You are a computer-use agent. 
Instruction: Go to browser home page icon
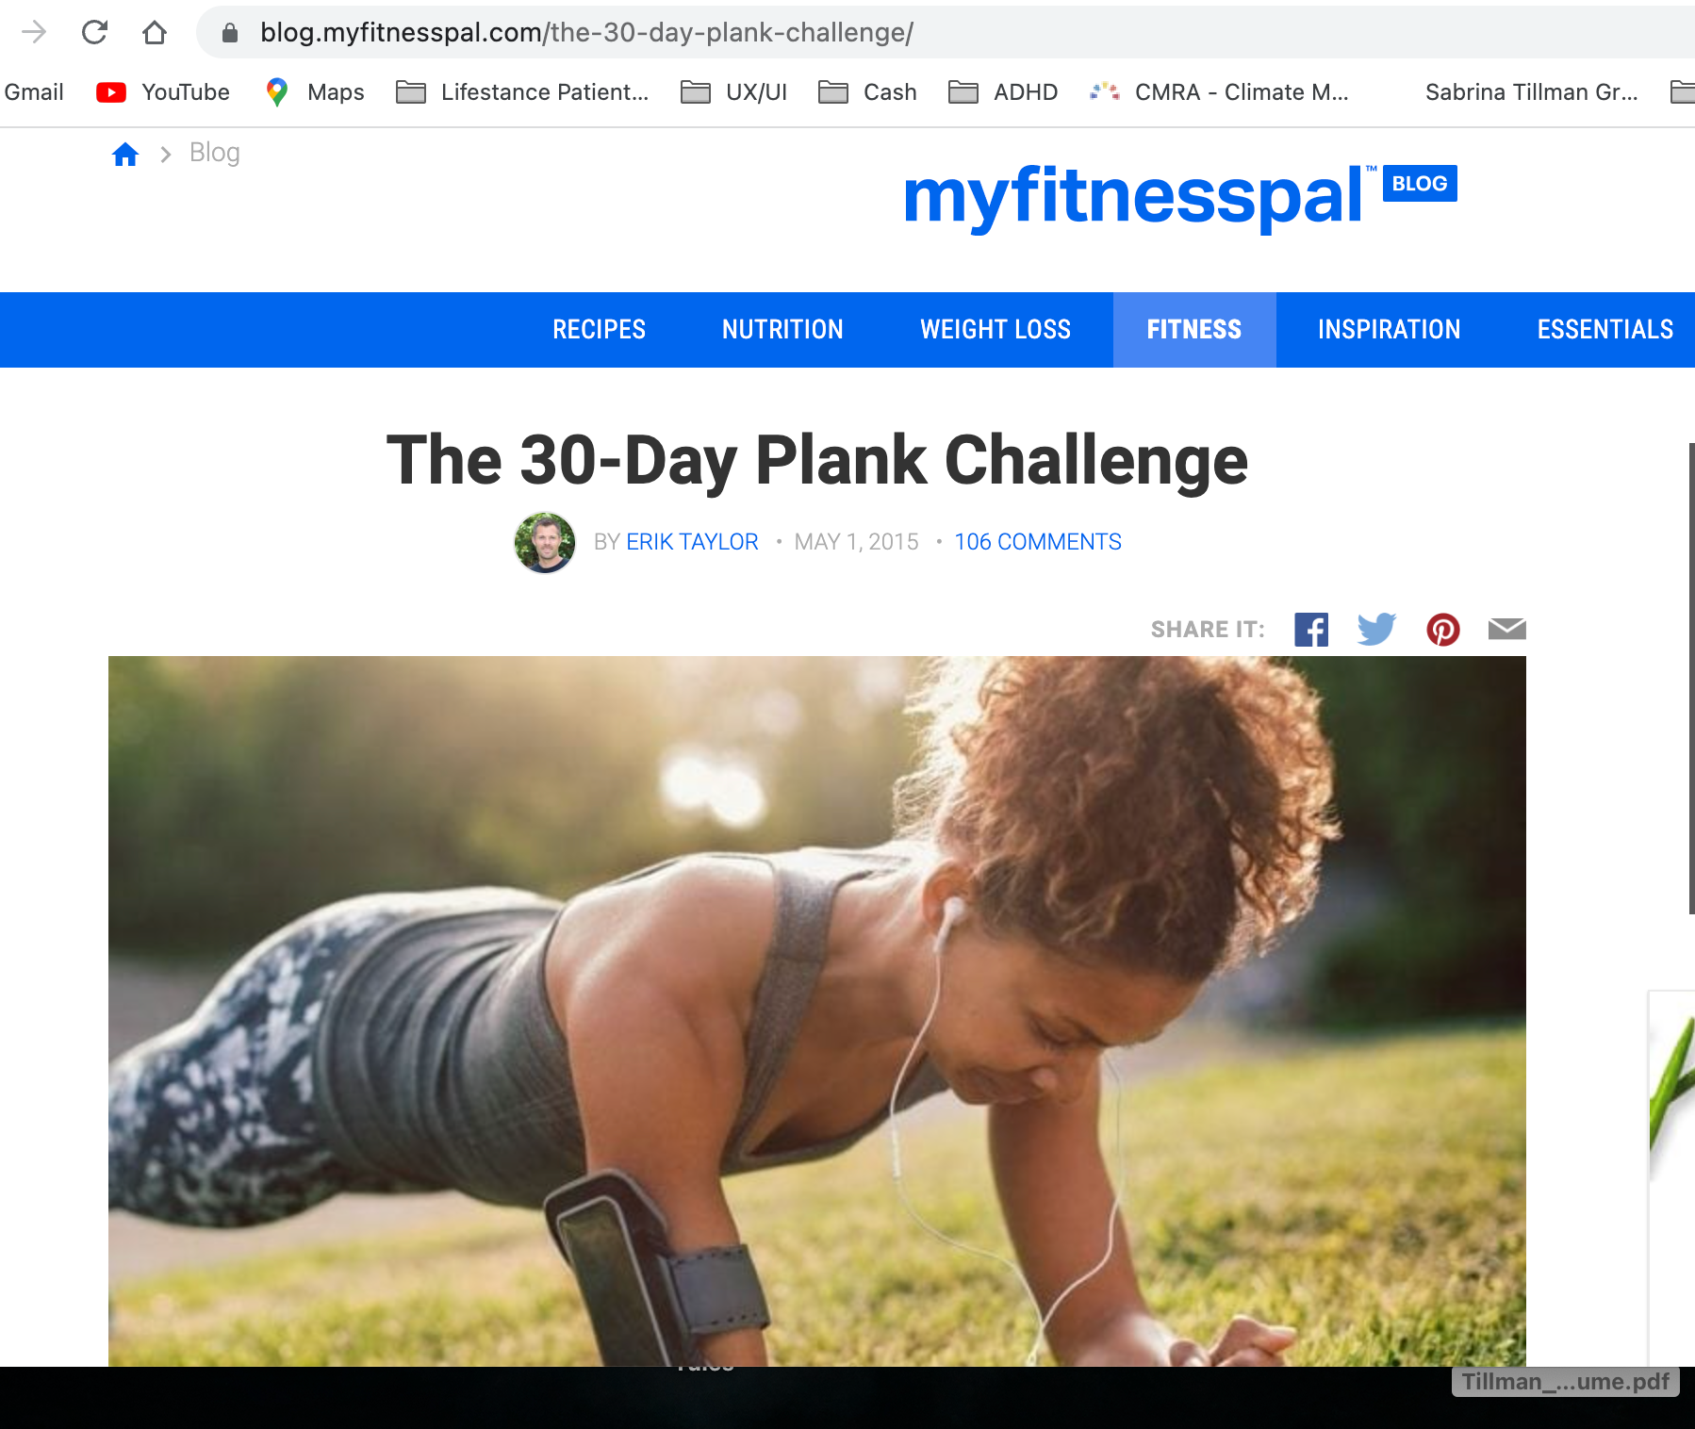[x=155, y=33]
